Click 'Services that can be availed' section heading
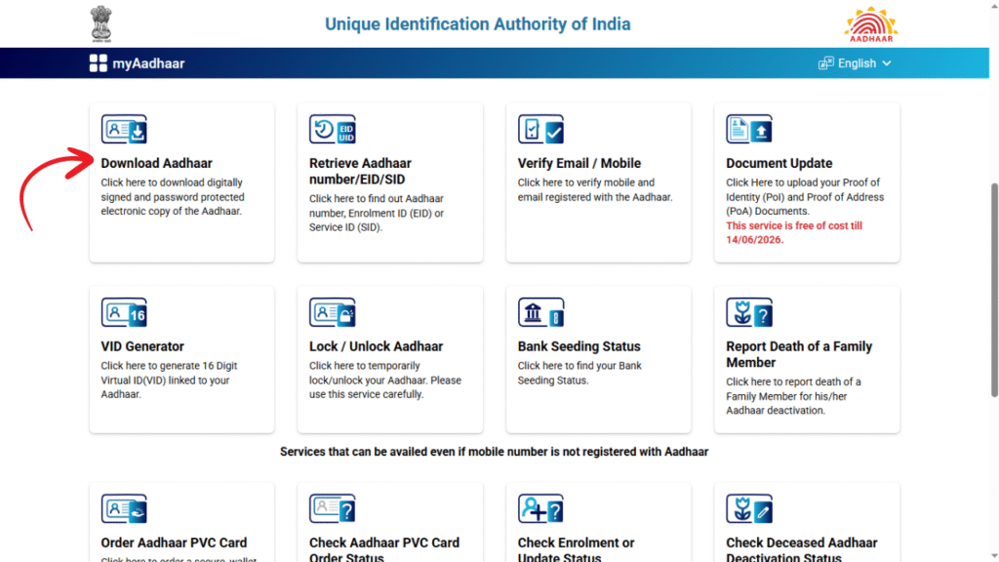The image size is (999, 562). 495,452
